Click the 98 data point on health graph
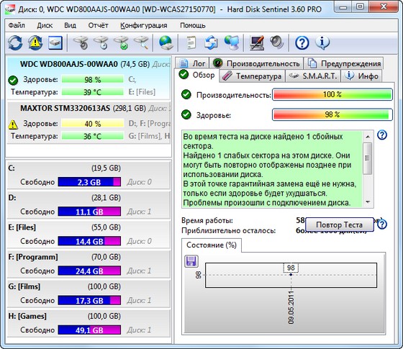 point(291,275)
